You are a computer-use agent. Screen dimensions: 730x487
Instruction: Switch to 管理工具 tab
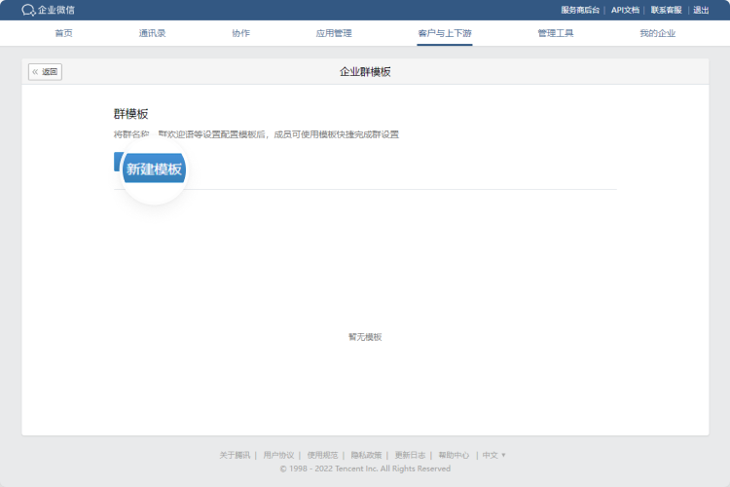click(x=556, y=33)
